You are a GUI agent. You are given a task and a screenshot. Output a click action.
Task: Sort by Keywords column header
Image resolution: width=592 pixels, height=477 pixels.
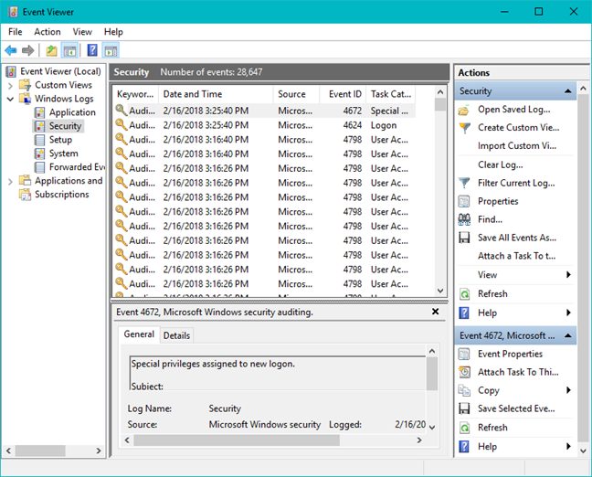point(135,94)
